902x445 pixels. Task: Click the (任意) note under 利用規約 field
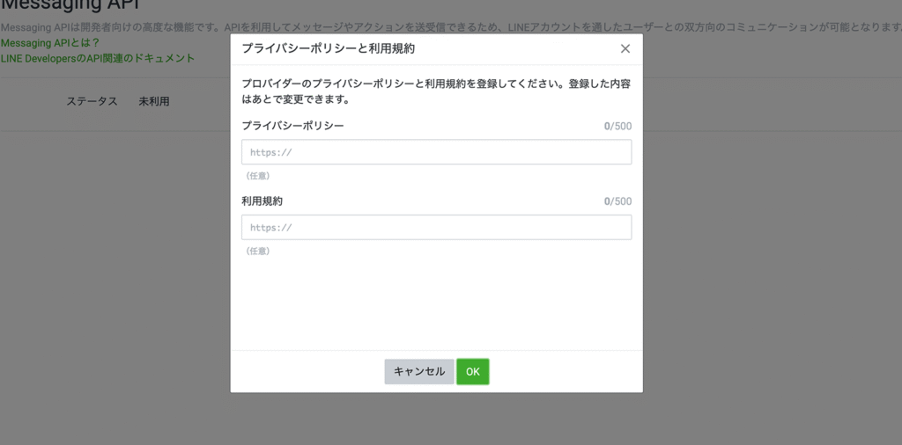coord(258,251)
